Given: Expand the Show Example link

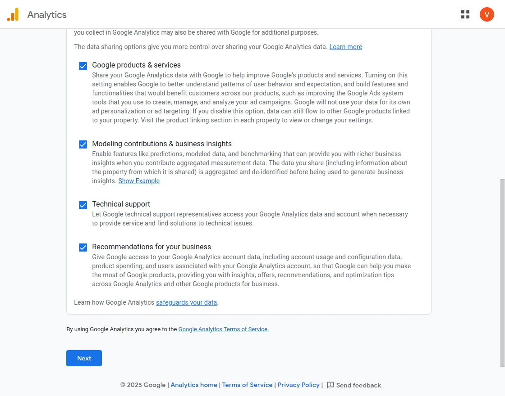Looking at the screenshot, I should 139,181.
